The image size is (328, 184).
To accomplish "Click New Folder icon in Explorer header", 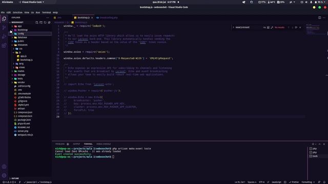I will [x=41, y=22].
